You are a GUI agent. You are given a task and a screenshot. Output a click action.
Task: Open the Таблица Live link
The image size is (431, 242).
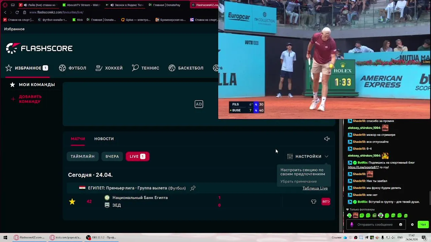click(x=315, y=188)
